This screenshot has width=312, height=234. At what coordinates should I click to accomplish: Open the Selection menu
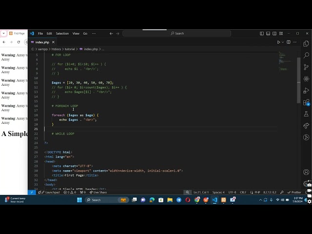[x=62, y=34]
